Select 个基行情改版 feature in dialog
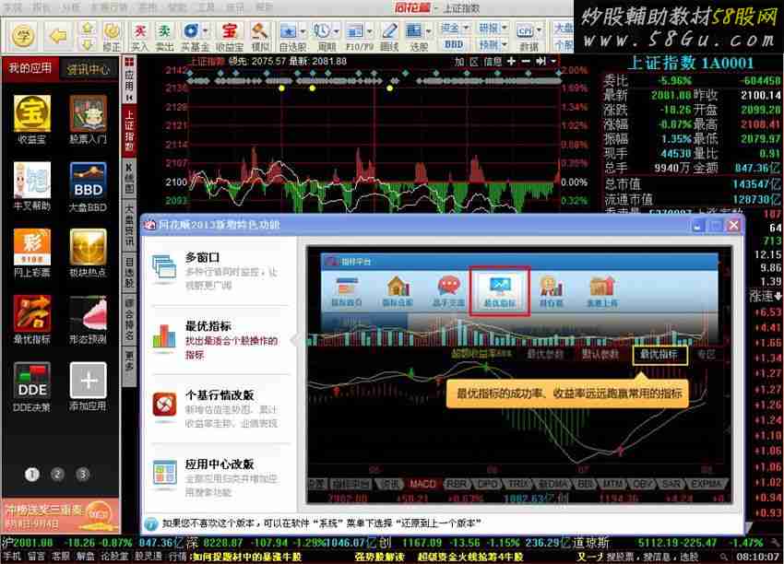 pos(220,408)
